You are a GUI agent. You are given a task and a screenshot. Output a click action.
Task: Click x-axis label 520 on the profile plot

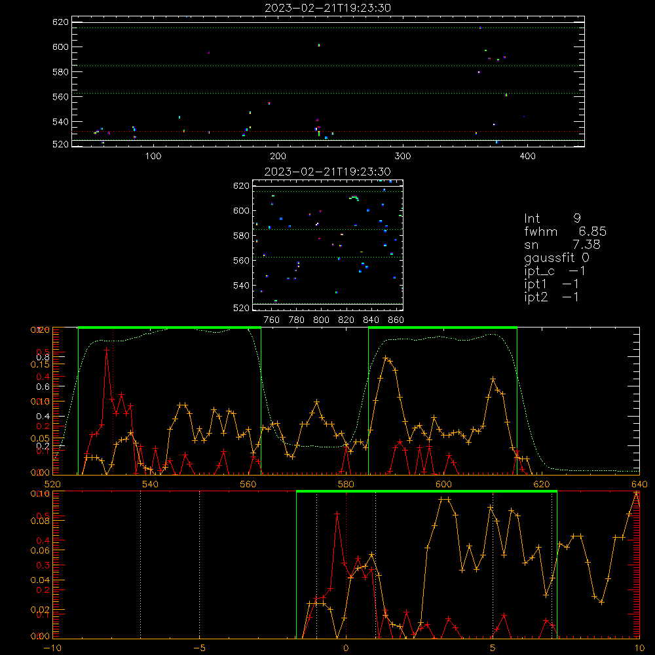[x=52, y=484]
